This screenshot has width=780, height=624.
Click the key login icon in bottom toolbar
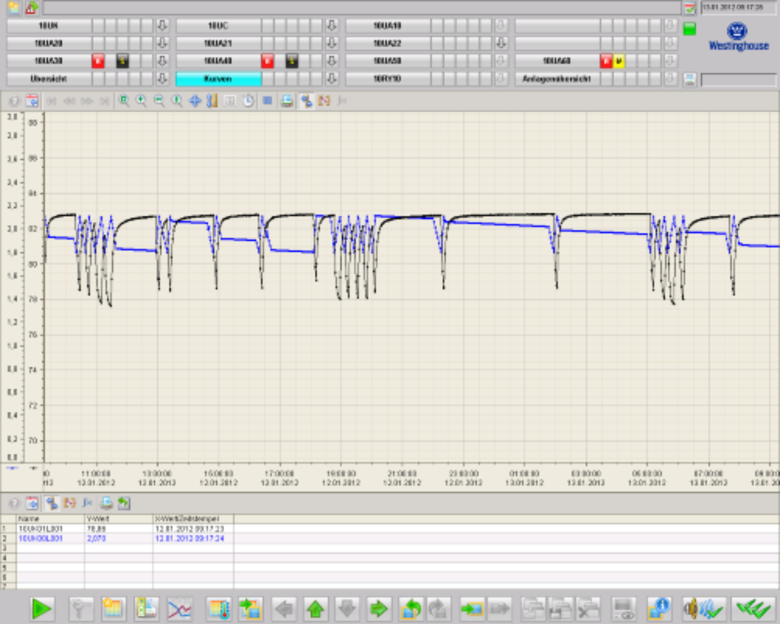pos(81,608)
